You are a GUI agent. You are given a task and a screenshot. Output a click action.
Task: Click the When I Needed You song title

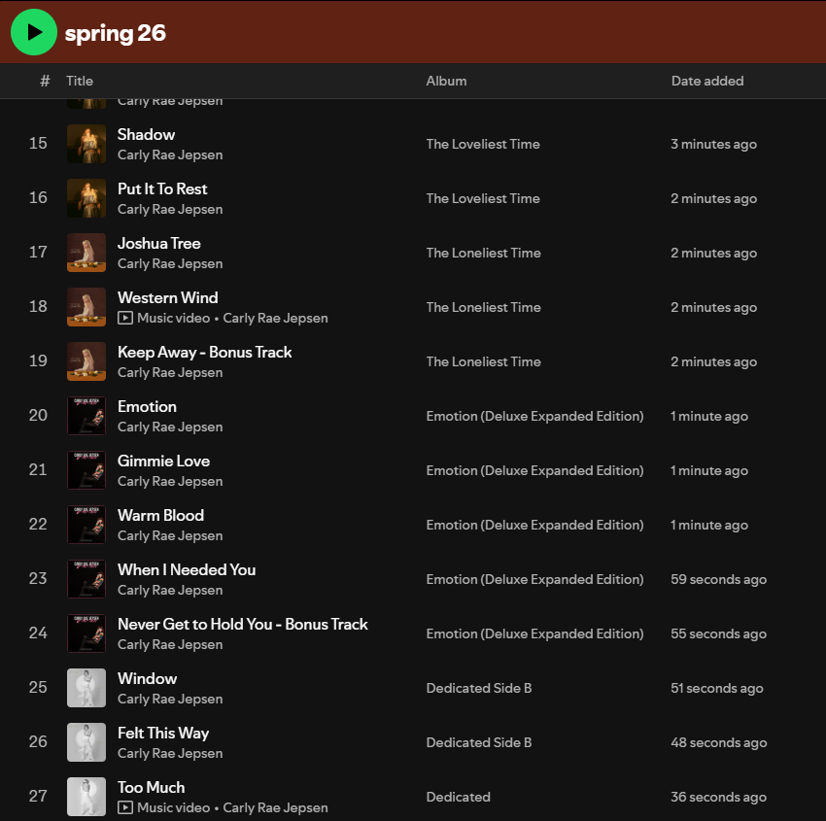pos(187,569)
